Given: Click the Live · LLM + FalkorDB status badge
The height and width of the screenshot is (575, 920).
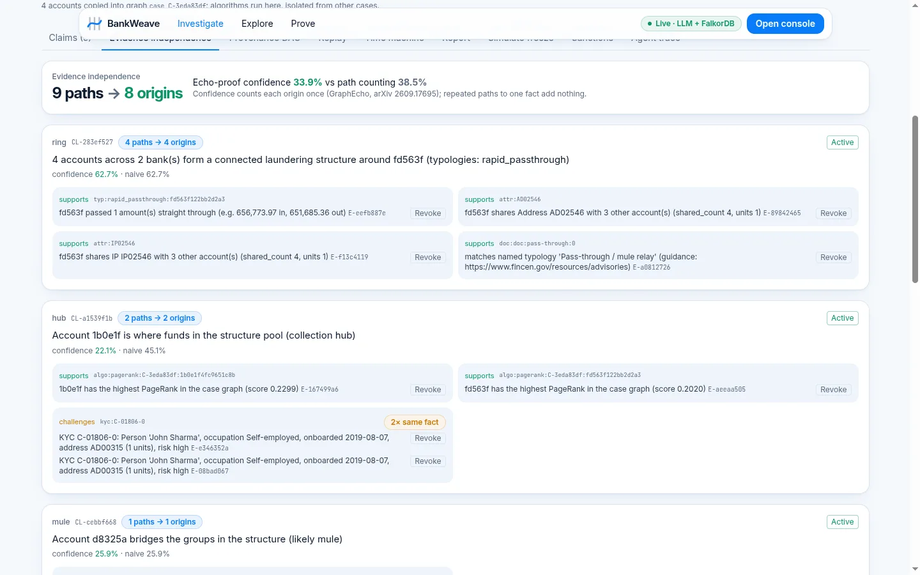Looking at the screenshot, I should point(691,24).
